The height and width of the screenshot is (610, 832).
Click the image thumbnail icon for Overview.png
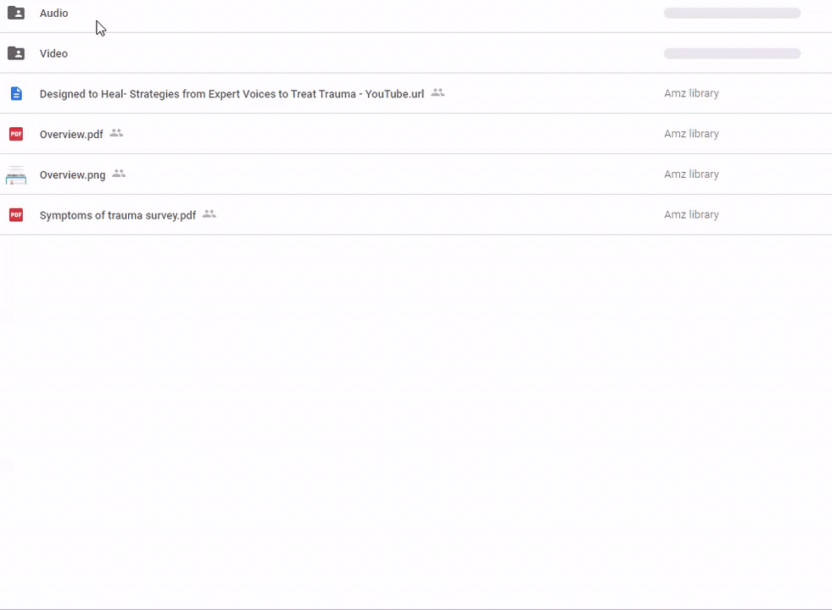[x=15, y=175]
